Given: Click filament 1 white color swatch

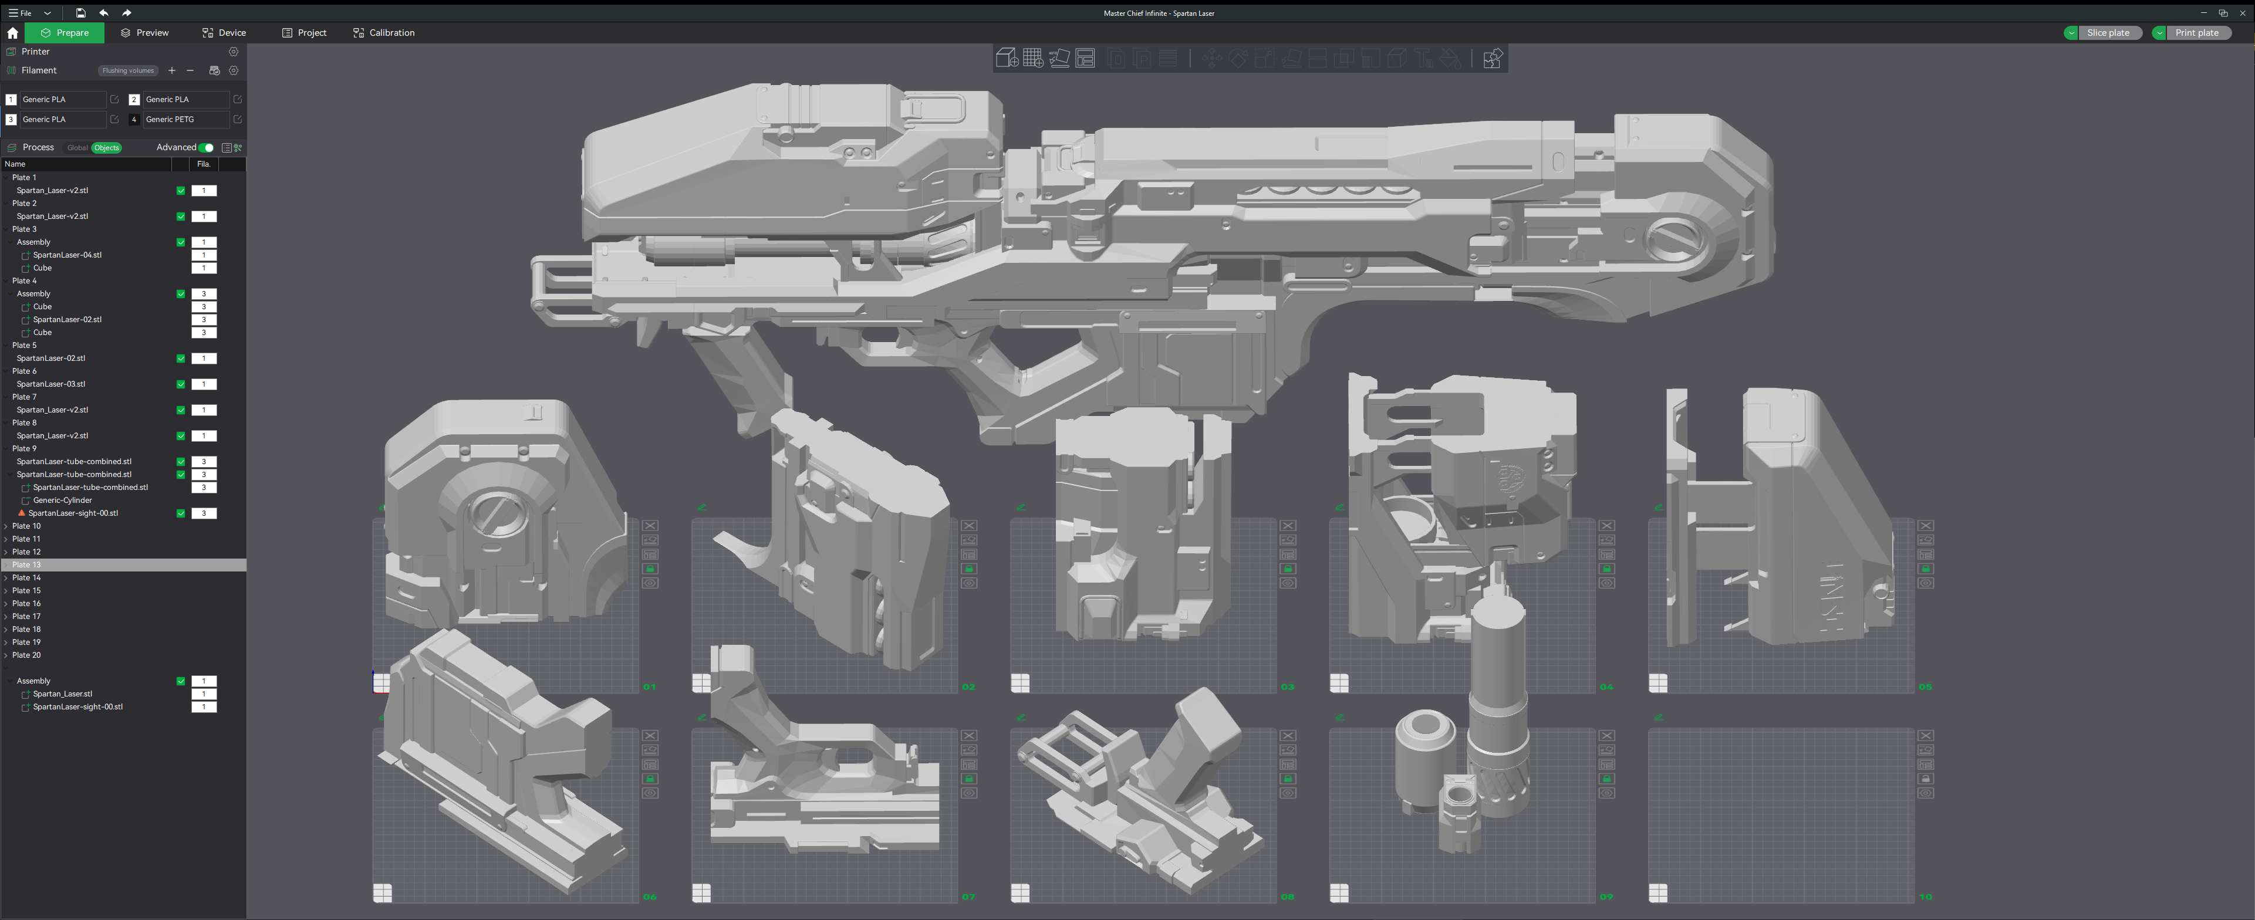Looking at the screenshot, I should point(11,100).
